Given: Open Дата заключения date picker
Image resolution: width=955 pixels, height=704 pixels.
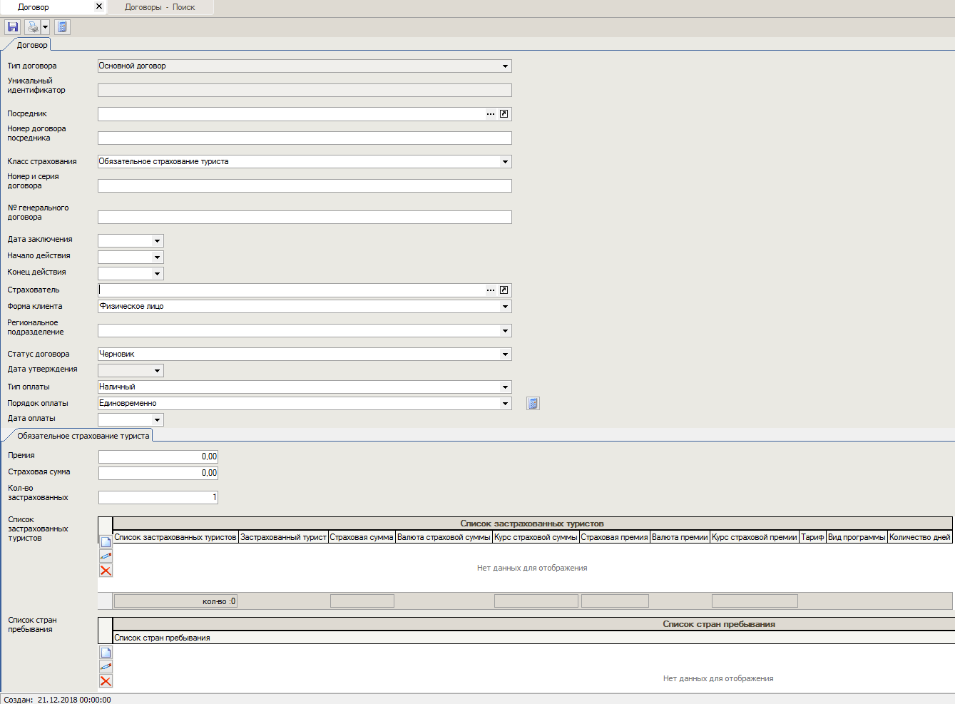Looking at the screenshot, I should pyautogui.click(x=157, y=241).
